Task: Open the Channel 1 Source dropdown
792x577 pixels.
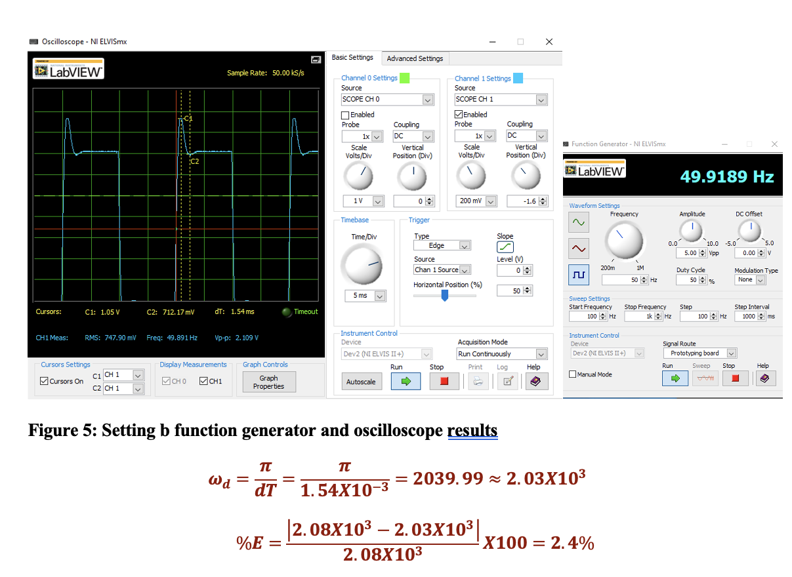Action: click(x=501, y=100)
